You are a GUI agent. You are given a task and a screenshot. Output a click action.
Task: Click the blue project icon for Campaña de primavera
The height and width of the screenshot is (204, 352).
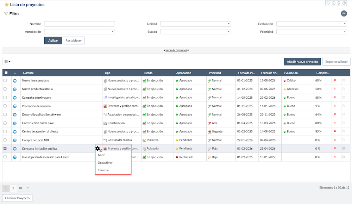pos(15,98)
